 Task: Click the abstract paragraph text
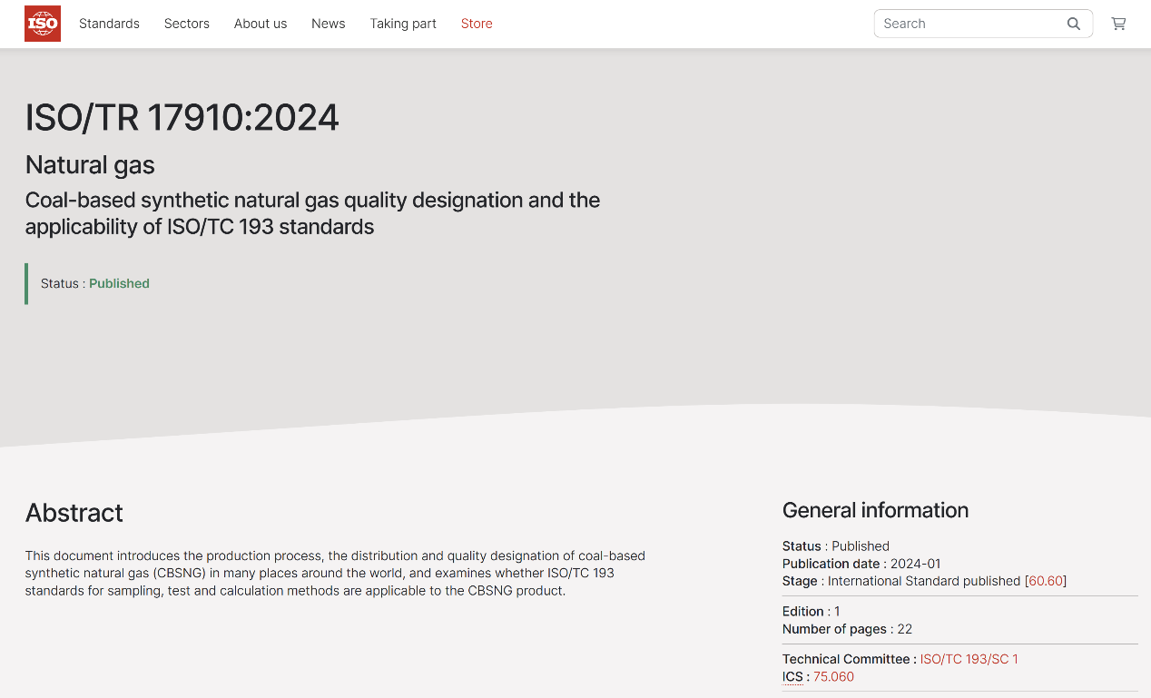(335, 573)
